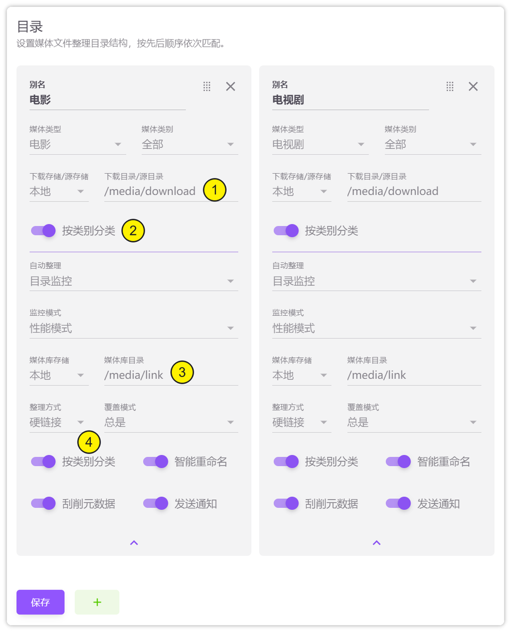Open 媒体类别 dropdown in the 电视剧 card
Viewport: 511px width, 632px height.
(x=432, y=145)
